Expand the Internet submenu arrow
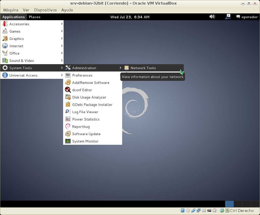The width and height of the screenshot is (260, 215). coord(62,46)
